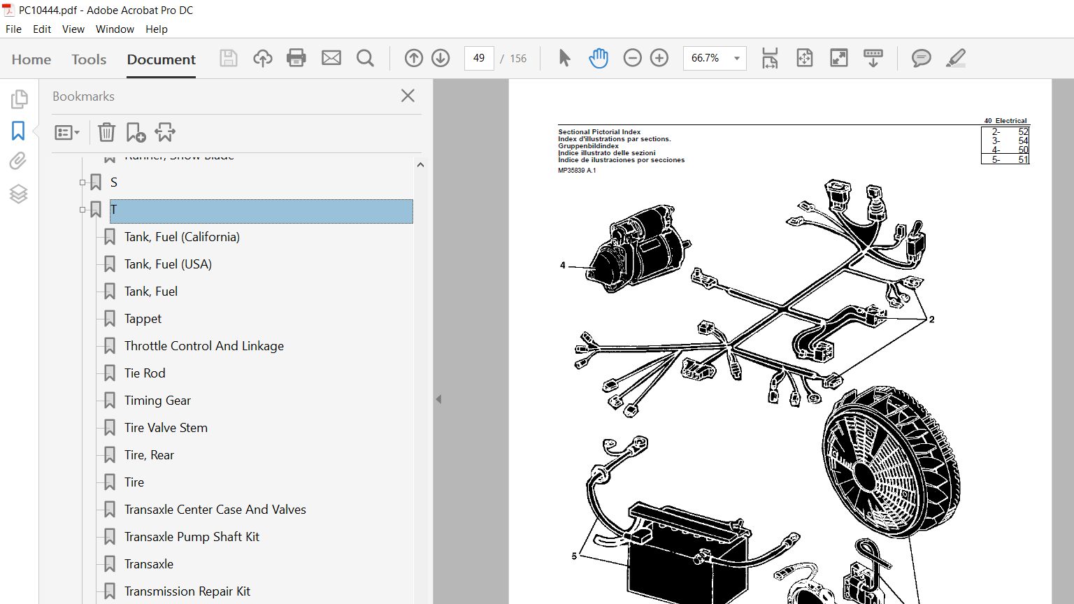Close the Bookmarks panel

point(408,96)
